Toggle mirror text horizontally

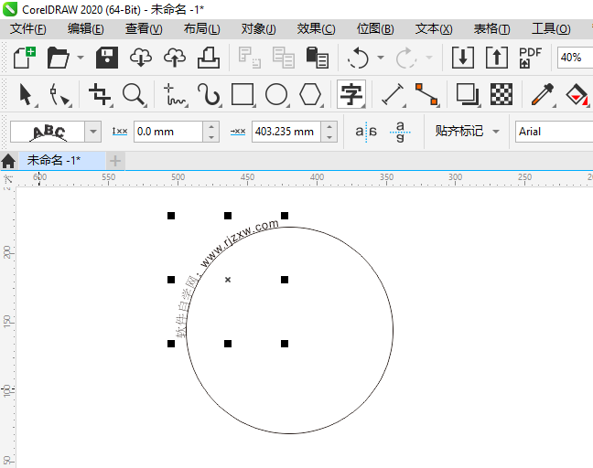[366, 132]
